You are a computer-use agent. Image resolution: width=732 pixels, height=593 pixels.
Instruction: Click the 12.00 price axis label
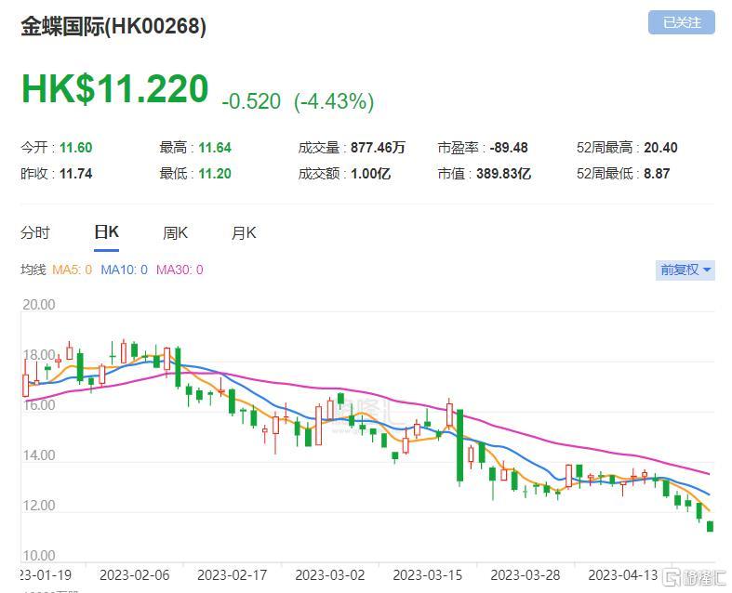(x=39, y=506)
